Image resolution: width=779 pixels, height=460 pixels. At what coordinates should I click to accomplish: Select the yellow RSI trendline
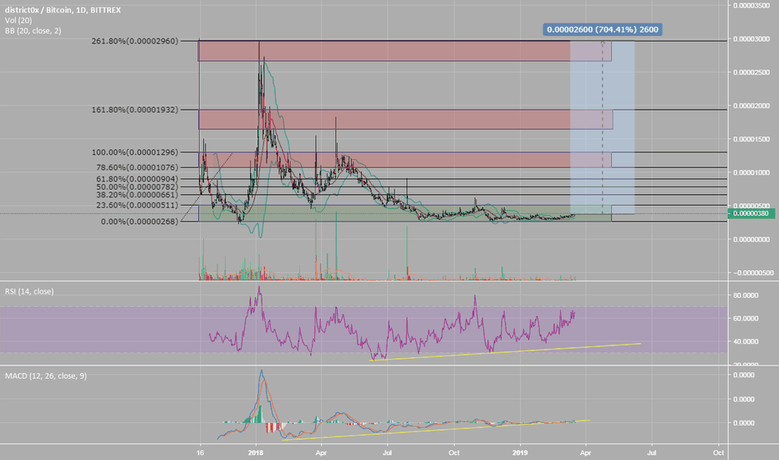tap(505, 351)
